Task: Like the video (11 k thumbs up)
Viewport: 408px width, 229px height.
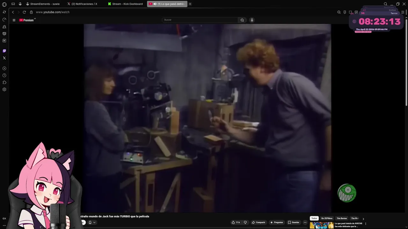Action: [x=236, y=222]
